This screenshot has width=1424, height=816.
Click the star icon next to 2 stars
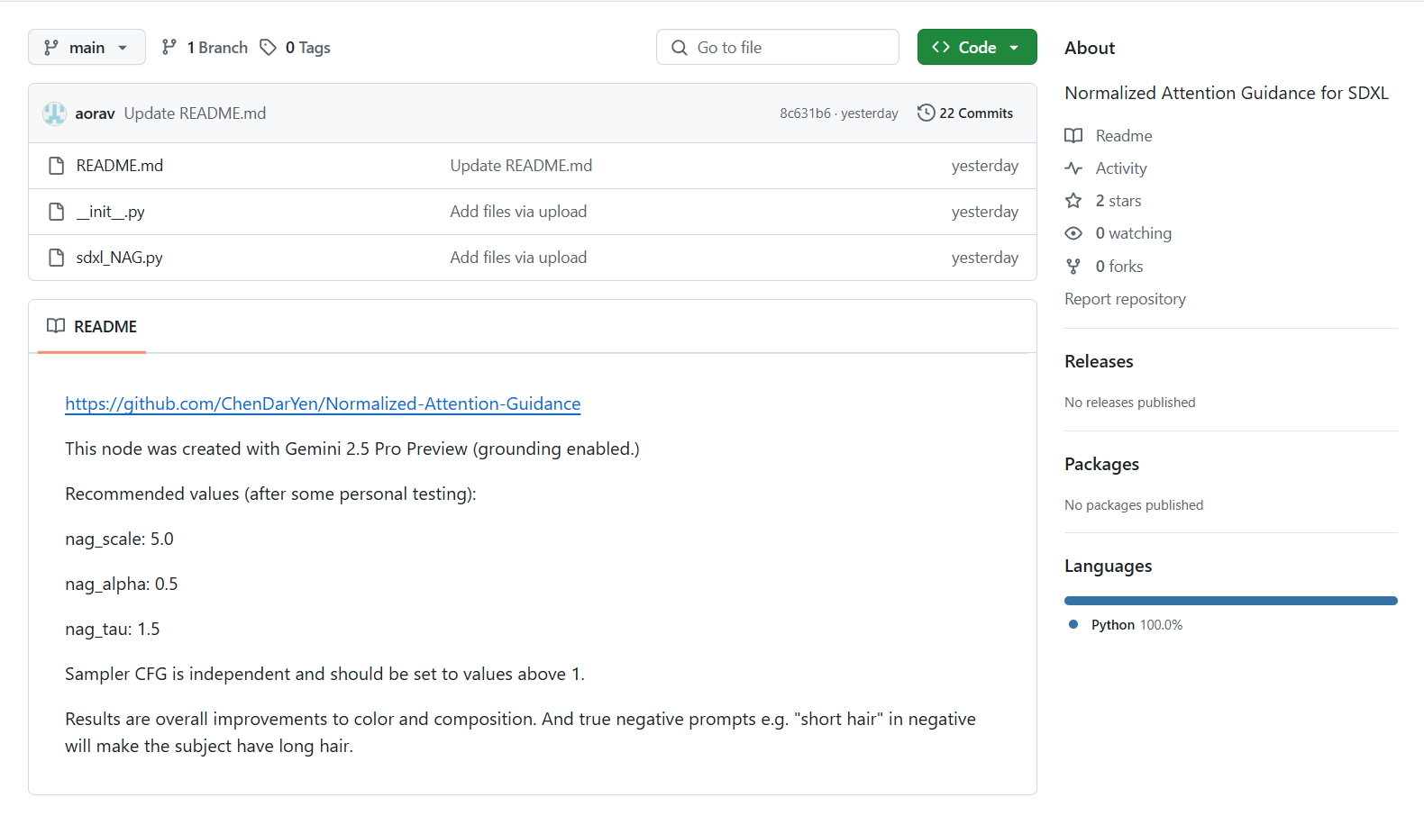click(x=1073, y=201)
